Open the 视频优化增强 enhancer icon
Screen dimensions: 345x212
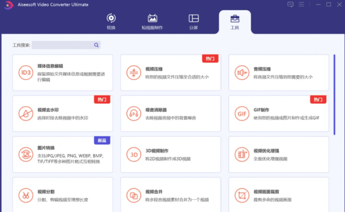click(x=241, y=154)
